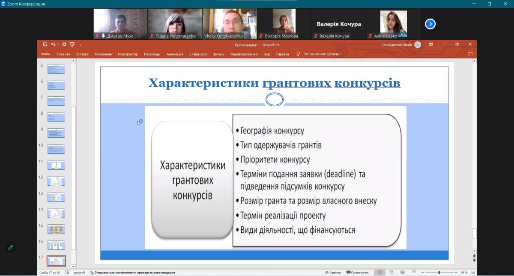514x276 pixels.
Task: Select slide 12 thumbnail
Action: tap(56, 181)
